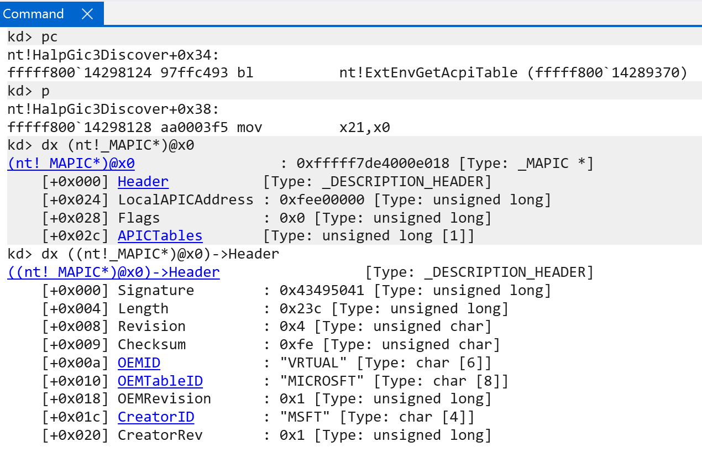702x452 pixels.
Task: Expand the OEMTableID field link
Action: 160,381
